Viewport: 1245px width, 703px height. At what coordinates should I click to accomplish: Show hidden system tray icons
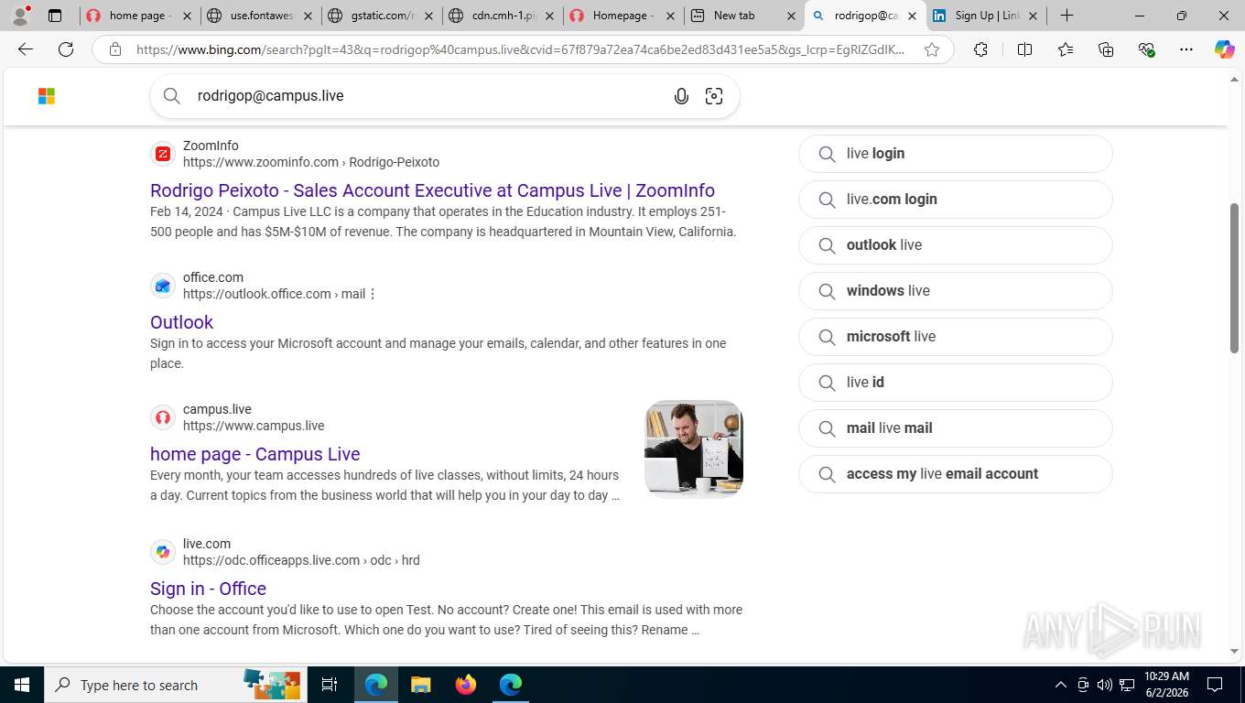pos(1061,685)
